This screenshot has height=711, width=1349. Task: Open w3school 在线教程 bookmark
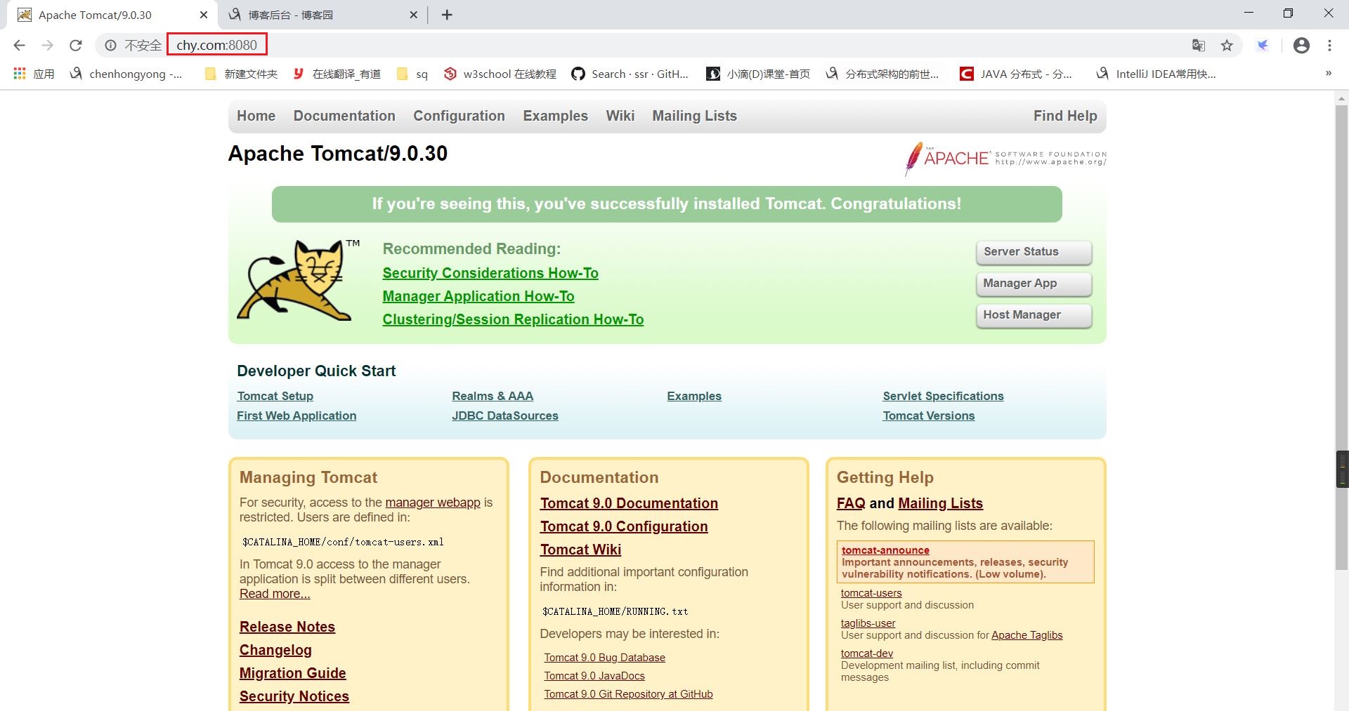(500, 74)
